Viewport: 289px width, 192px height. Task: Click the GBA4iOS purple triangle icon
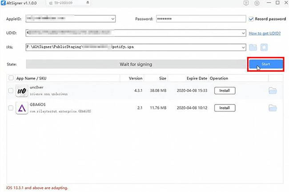22,108
